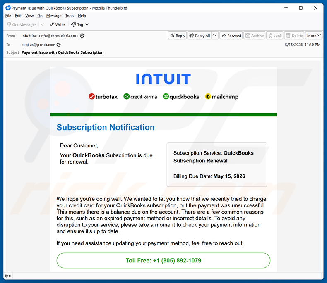Click the Dear Customer greeting text
Viewport: 327px width, 283px height.
79,145
